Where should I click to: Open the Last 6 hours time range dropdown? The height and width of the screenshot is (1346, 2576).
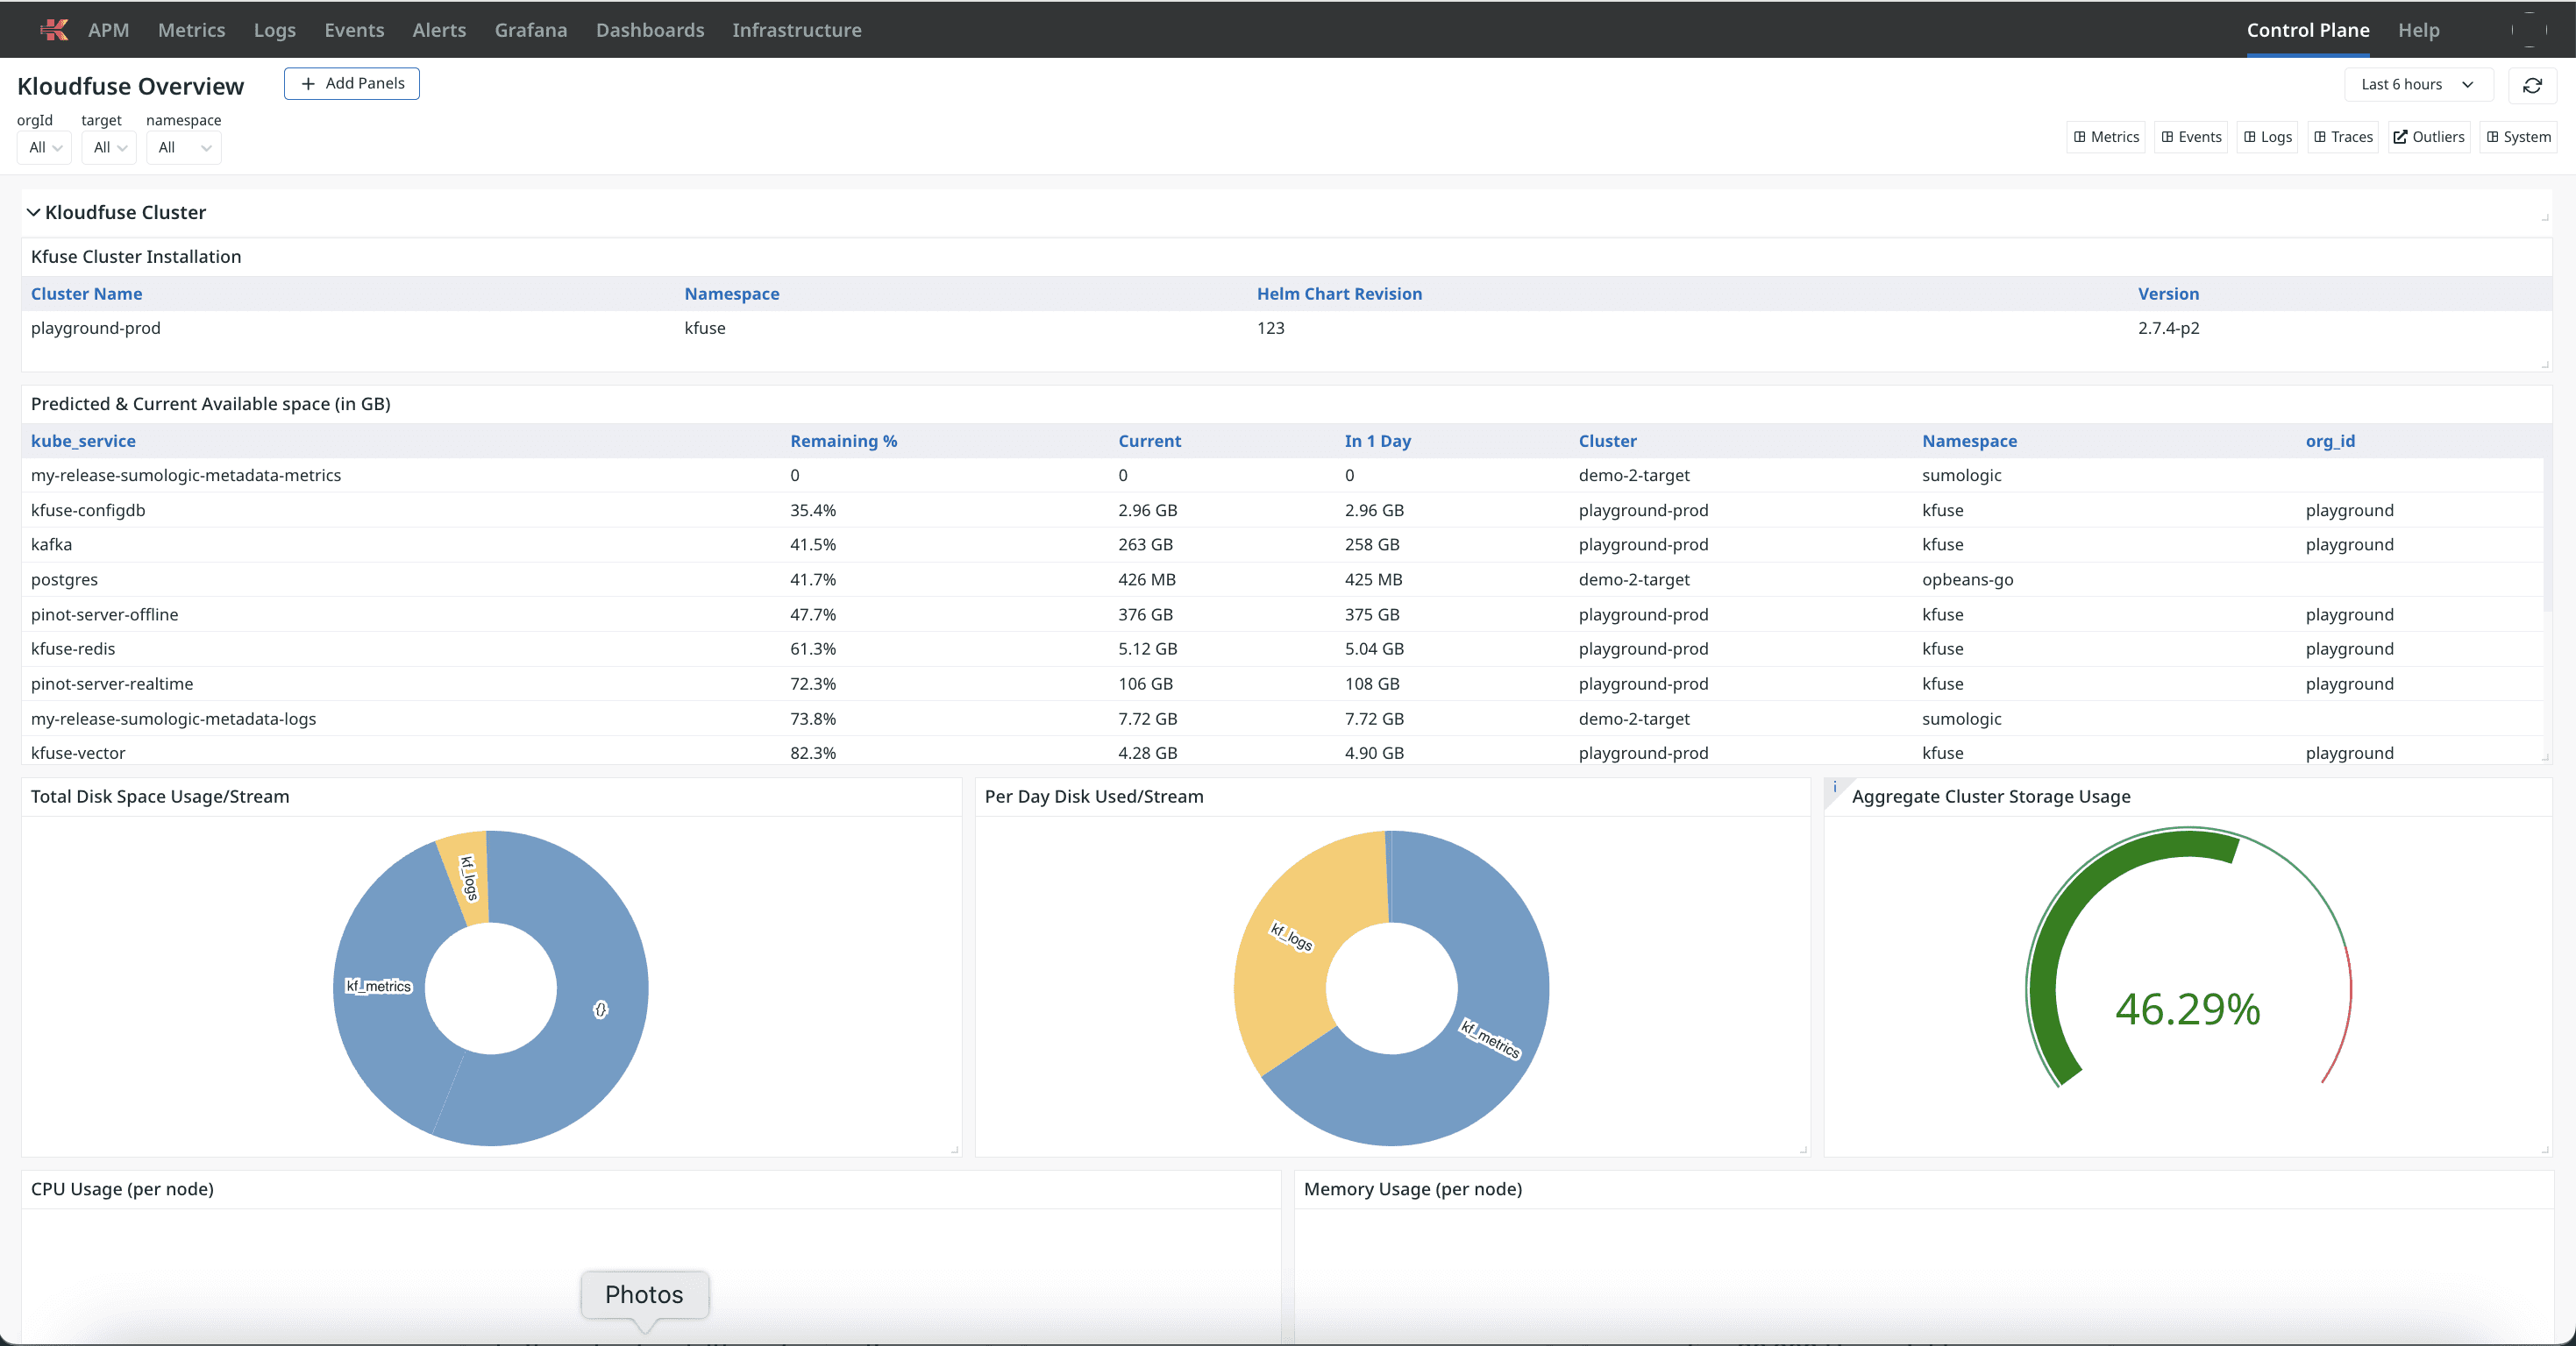click(x=2417, y=85)
